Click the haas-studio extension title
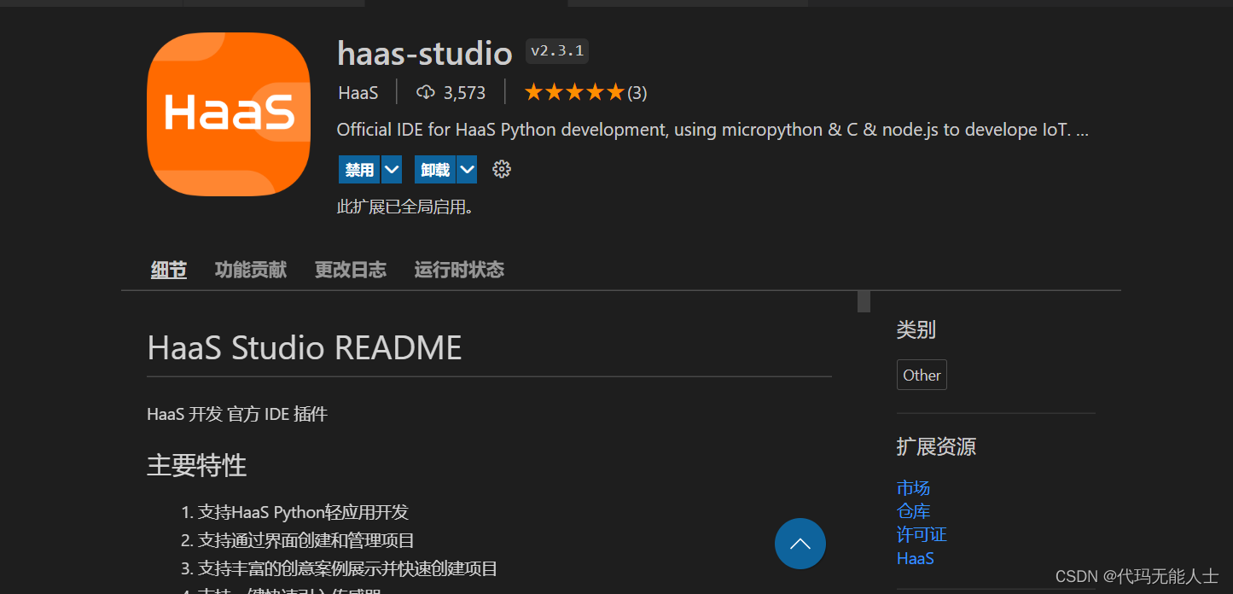The image size is (1233, 594). [425, 53]
